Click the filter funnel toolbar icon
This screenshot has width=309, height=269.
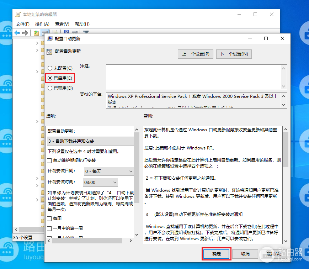click(x=86, y=32)
